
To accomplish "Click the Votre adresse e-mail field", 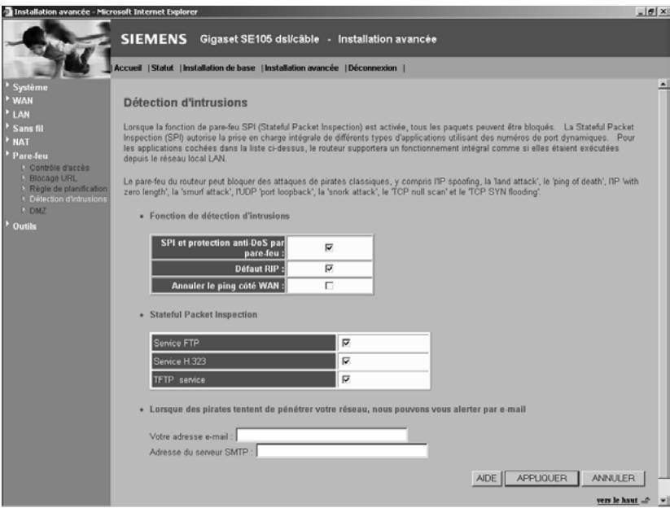I will coord(322,436).
